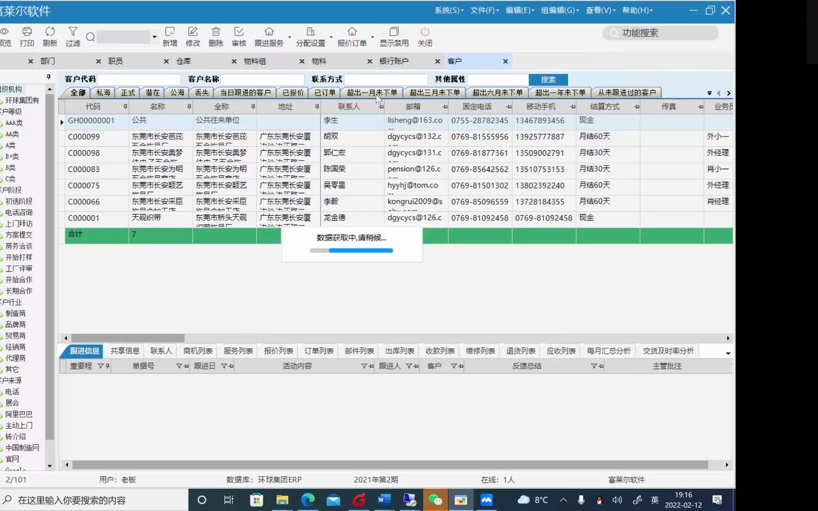The width and height of the screenshot is (818, 511).
Task: Open the 单据号 column filter funnel
Action: (x=179, y=366)
